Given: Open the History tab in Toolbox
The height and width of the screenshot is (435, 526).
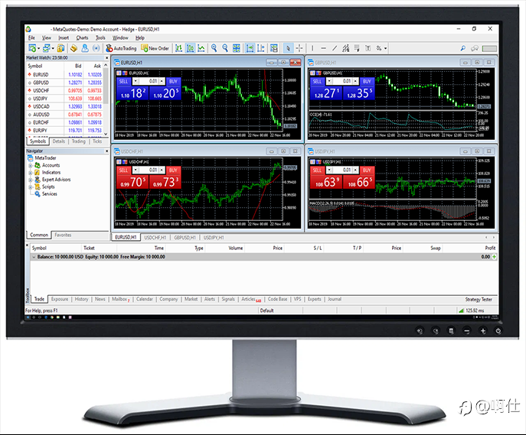Looking at the screenshot, I should tap(81, 299).
